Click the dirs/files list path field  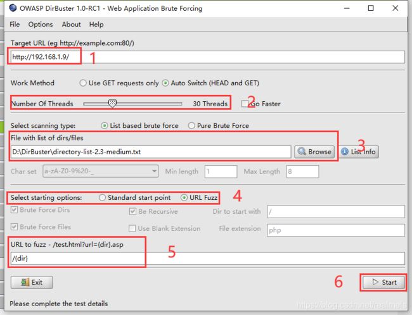coord(151,152)
